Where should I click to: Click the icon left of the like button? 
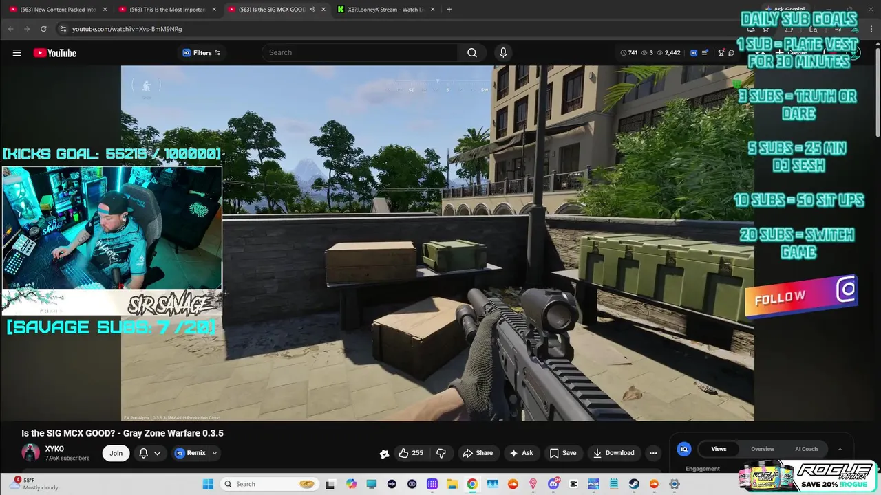tap(384, 454)
